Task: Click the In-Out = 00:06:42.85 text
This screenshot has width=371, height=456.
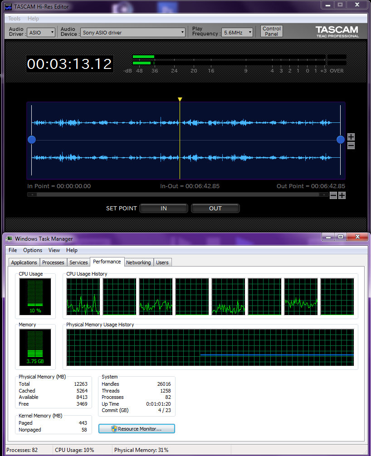Action: coord(190,186)
